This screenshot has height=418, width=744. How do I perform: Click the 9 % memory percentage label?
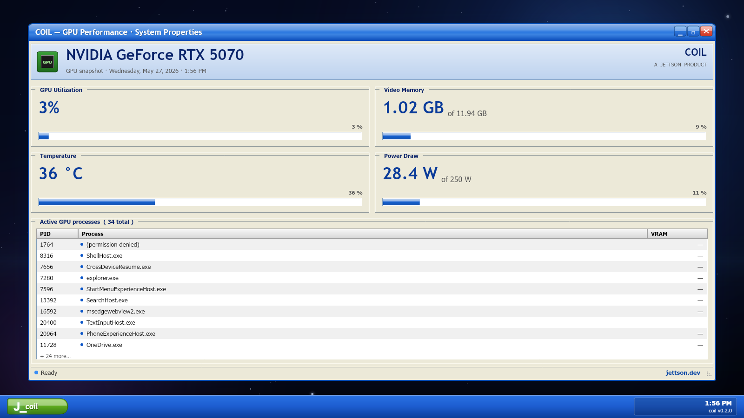(x=701, y=127)
